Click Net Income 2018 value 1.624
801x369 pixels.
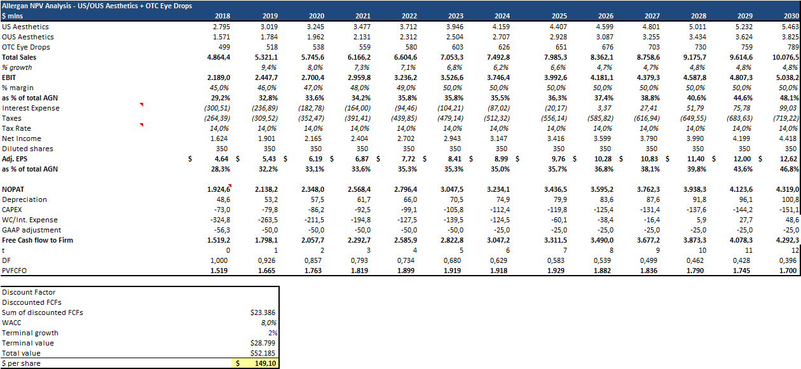point(222,138)
